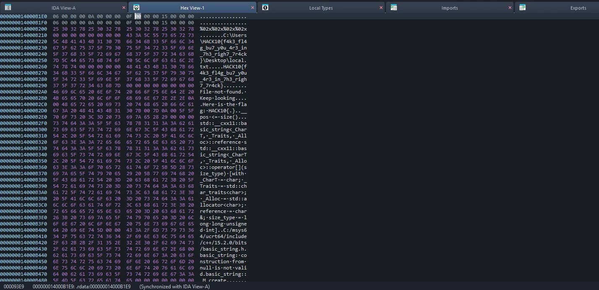Close the Hex View-1 tab

[253, 8]
